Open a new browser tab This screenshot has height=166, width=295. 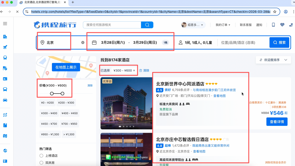pyautogui.click(x=73, y=2)
